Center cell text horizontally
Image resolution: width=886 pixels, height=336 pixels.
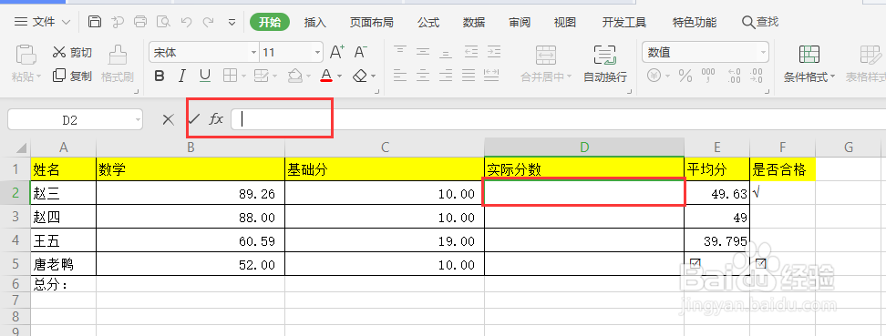pos(423,75)
